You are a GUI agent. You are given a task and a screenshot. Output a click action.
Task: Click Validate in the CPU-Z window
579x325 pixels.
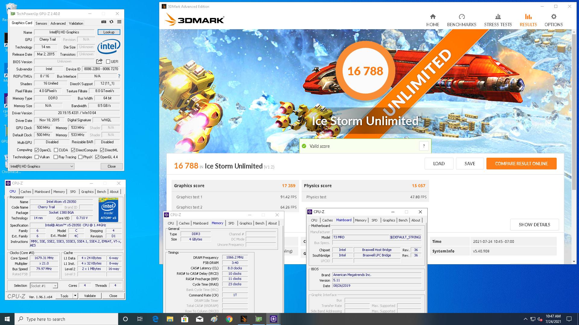90,296
